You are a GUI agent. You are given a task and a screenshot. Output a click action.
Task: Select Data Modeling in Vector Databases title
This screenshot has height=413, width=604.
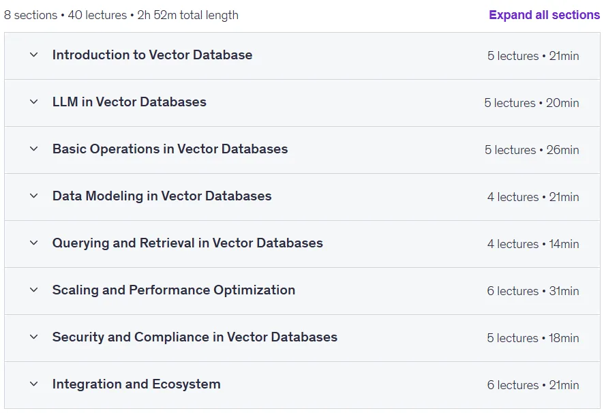point(162,196)
